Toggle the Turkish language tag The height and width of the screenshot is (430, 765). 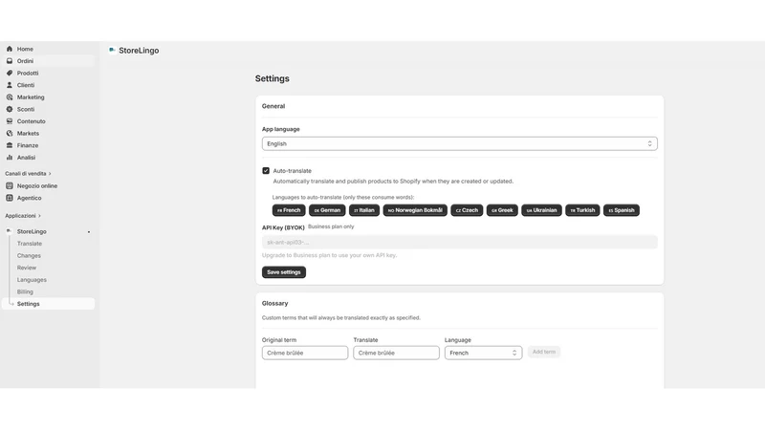(x=582, y=210)
